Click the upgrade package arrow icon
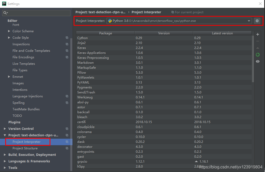This screenshot has height=172, width=265. [258, 48]
